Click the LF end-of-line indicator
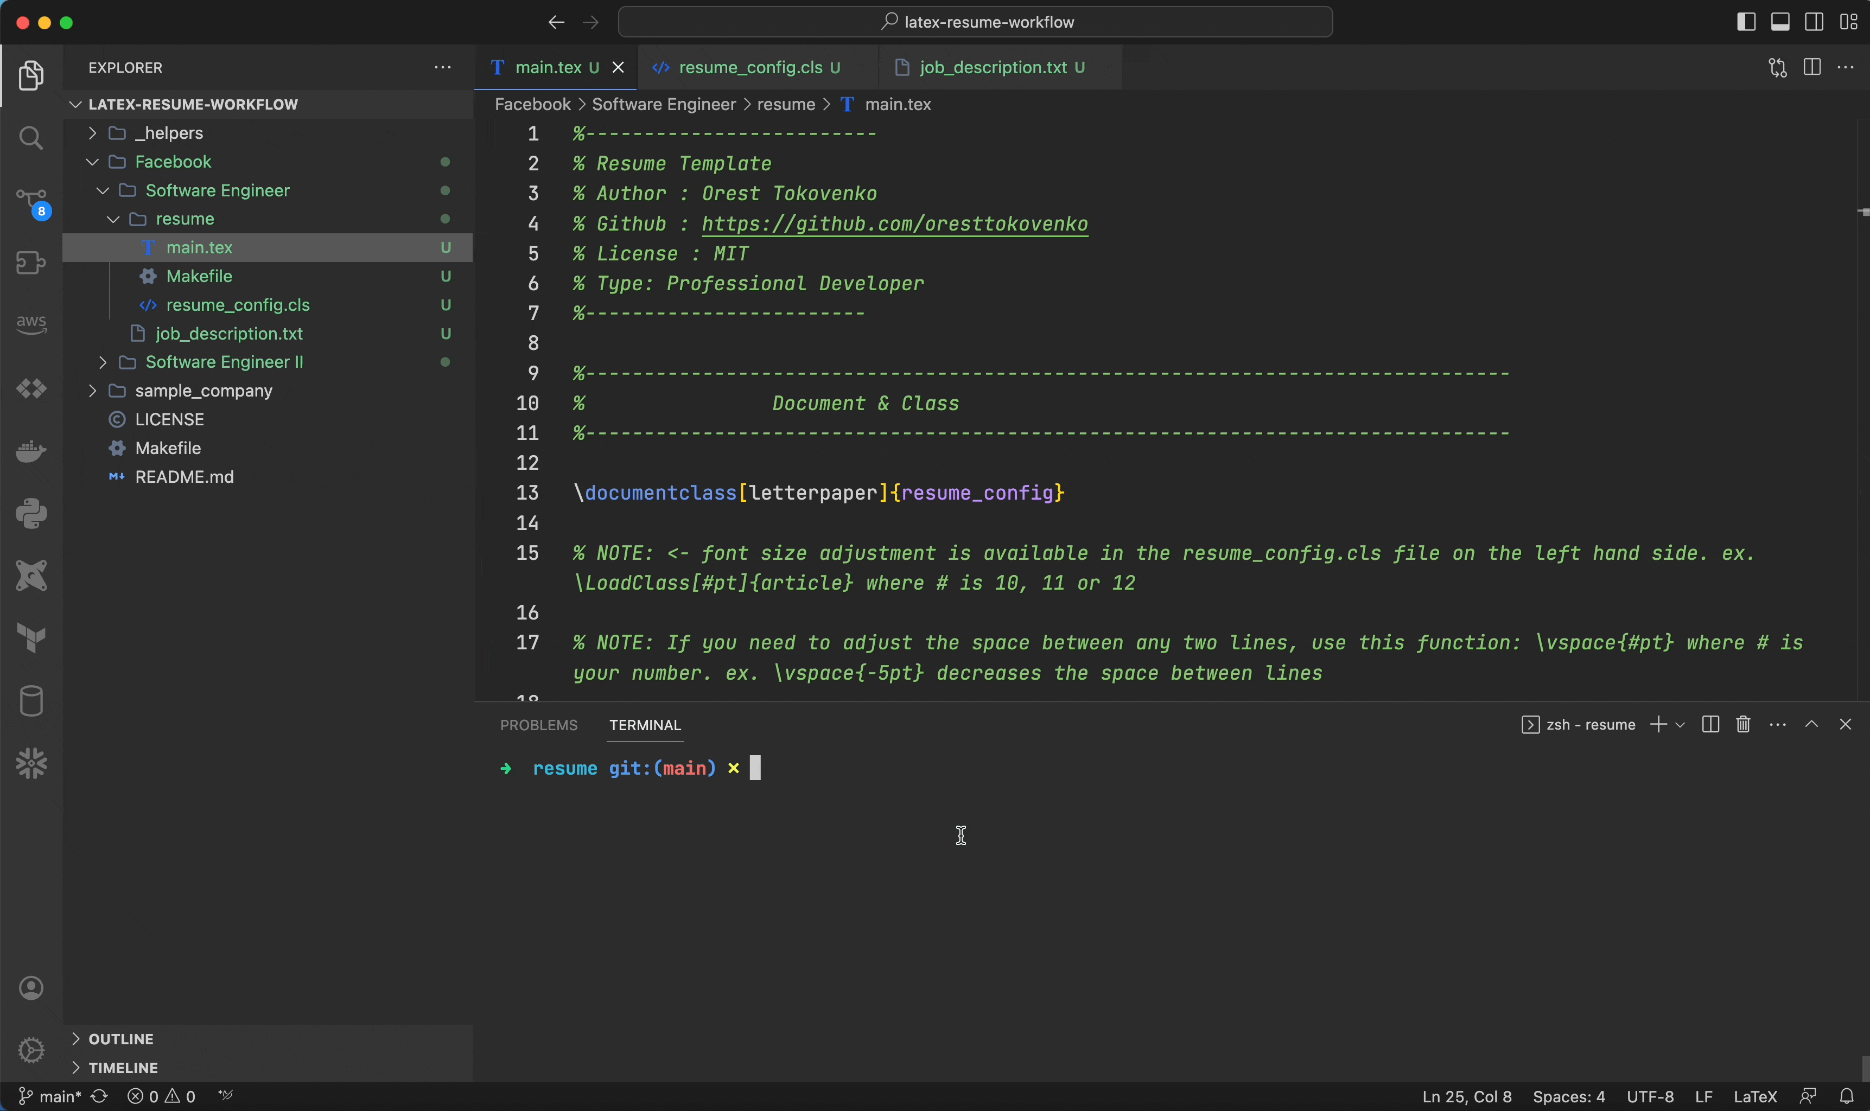 [1703, 1096]
